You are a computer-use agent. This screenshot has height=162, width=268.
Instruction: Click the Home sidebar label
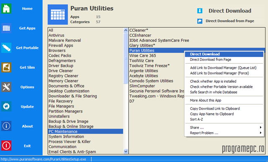[x=27, y=8]
